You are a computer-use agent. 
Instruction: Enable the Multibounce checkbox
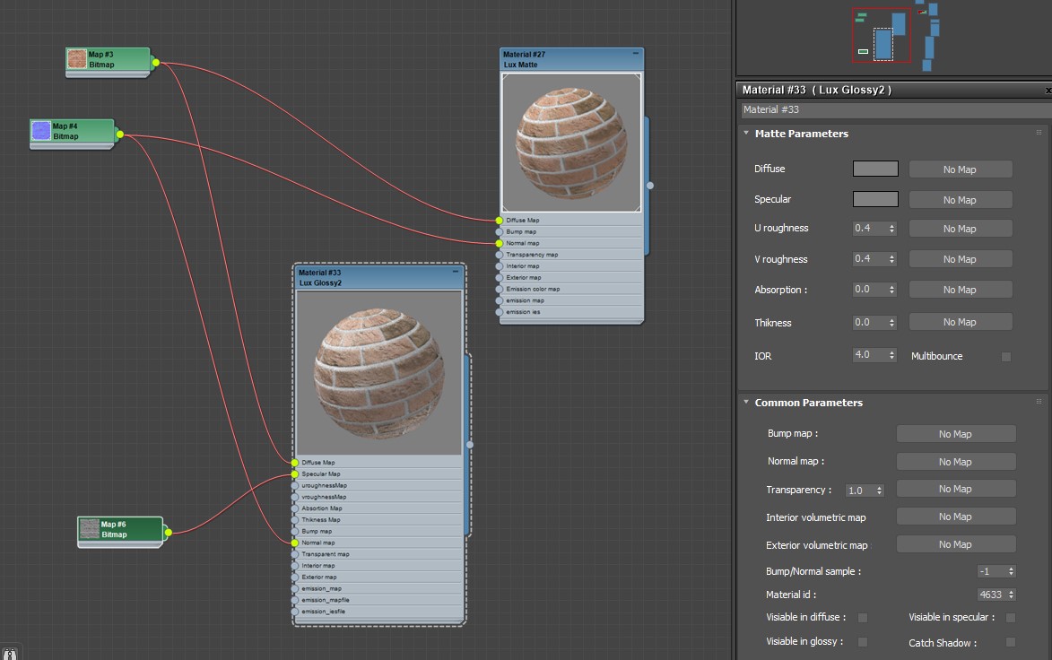1005,356
